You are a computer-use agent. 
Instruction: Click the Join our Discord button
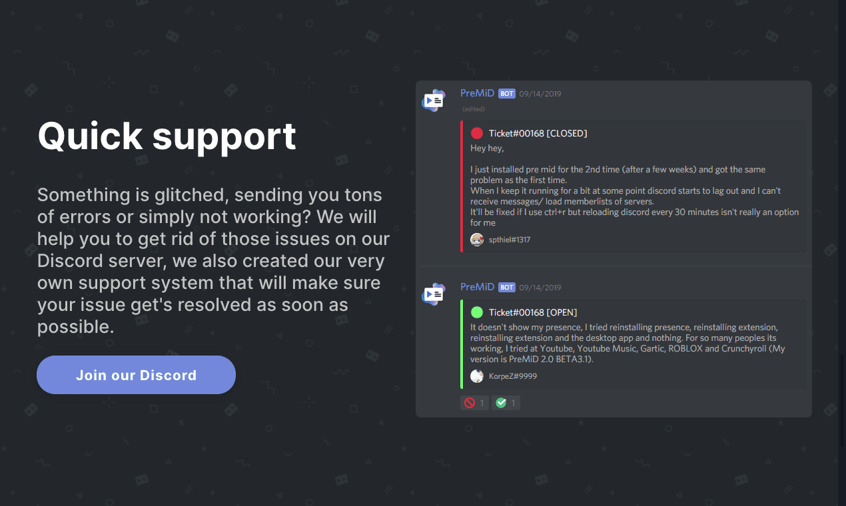[x=136, y=375]
